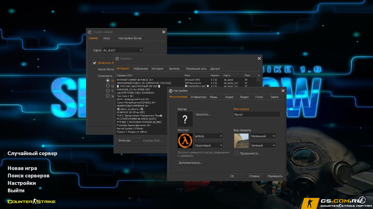Open Настройки from the main menu
The height and width of the screenshot is (209, 373).
tap(22, 183)
